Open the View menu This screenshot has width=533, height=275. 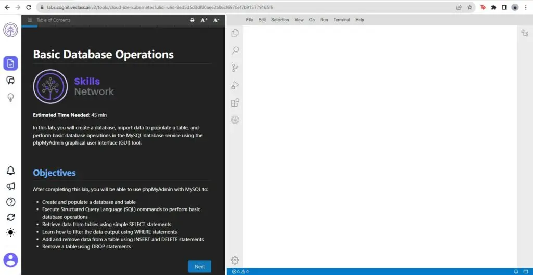pos(299,20)
